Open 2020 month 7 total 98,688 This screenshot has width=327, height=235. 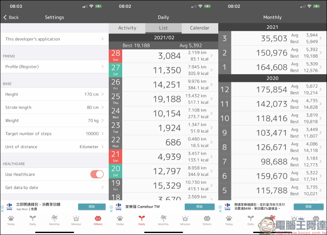click(272, 161)
